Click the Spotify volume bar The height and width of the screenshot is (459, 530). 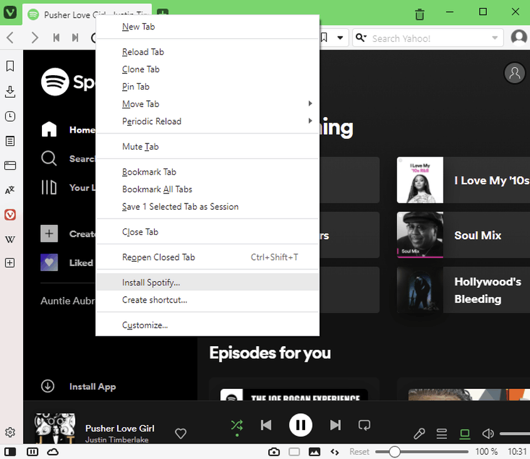tap(514, 434)
